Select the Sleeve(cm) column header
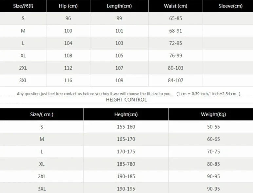The width and height of the screenshot is (253, 193). 230,6
